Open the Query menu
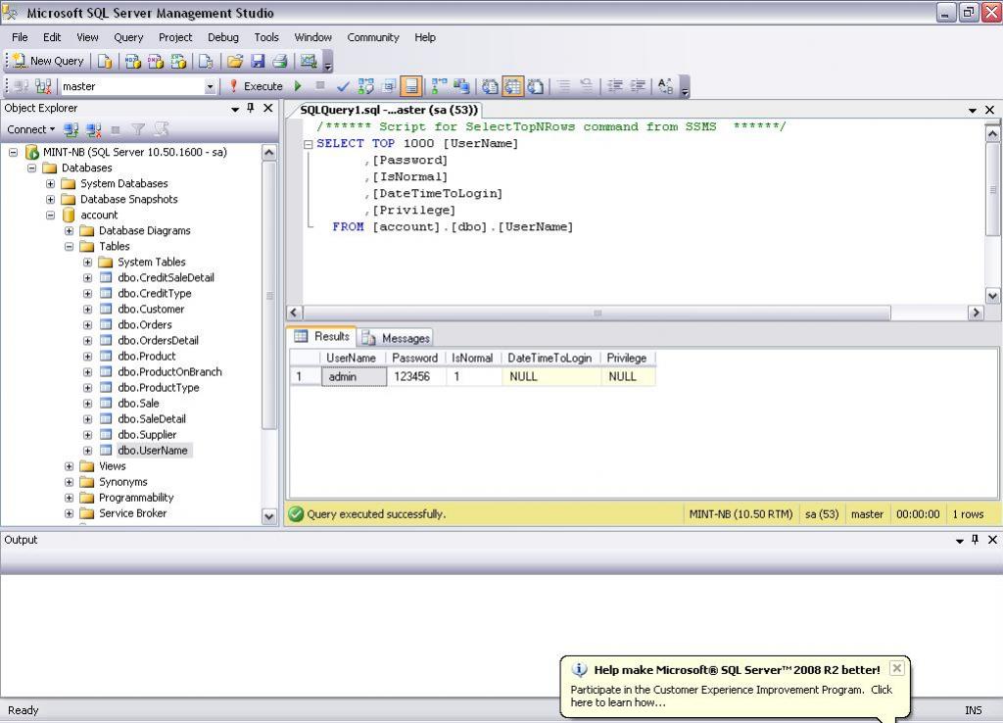This screenshot has height=723, width=1003. [x=128, y=37]
